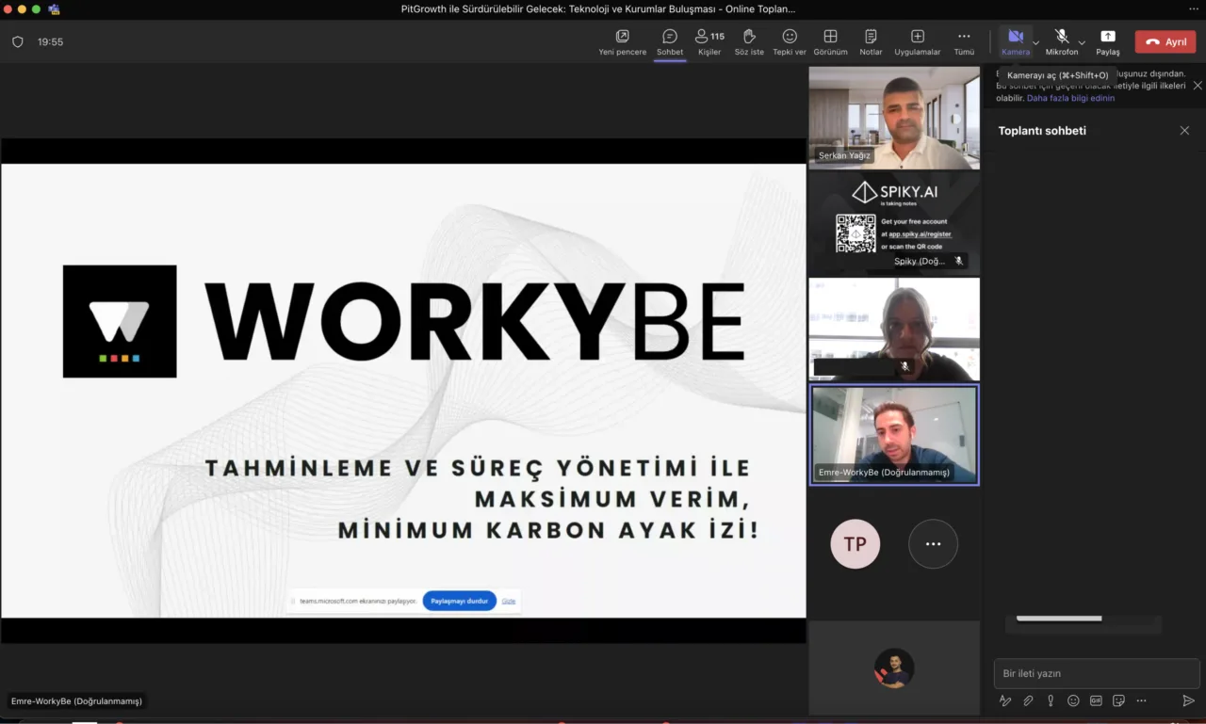Send the chat message with arrow icon

point(1188,700)
